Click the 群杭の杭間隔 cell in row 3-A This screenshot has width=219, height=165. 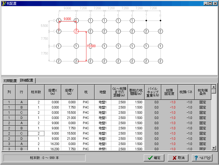136,144
